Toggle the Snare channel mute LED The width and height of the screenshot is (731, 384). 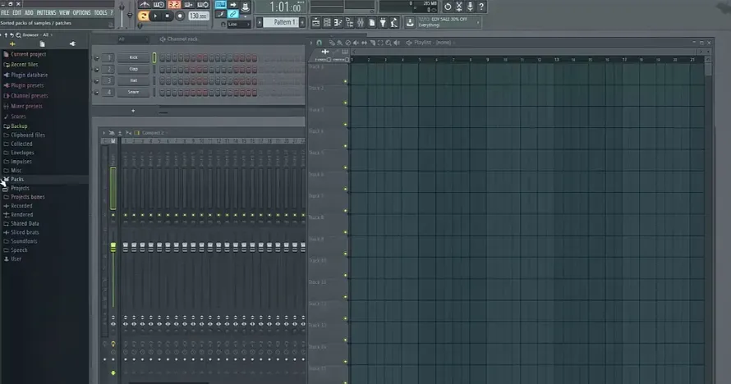[96, 93]
